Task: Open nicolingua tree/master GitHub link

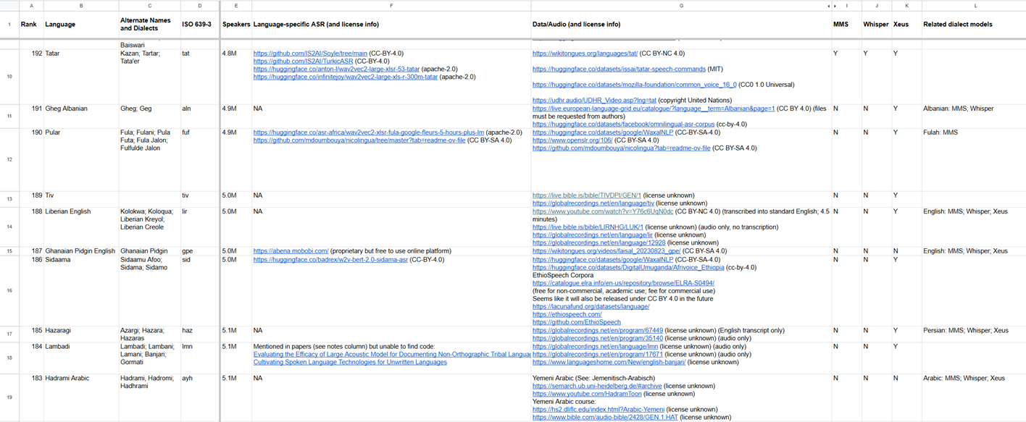Action: [x=359, y=140]
